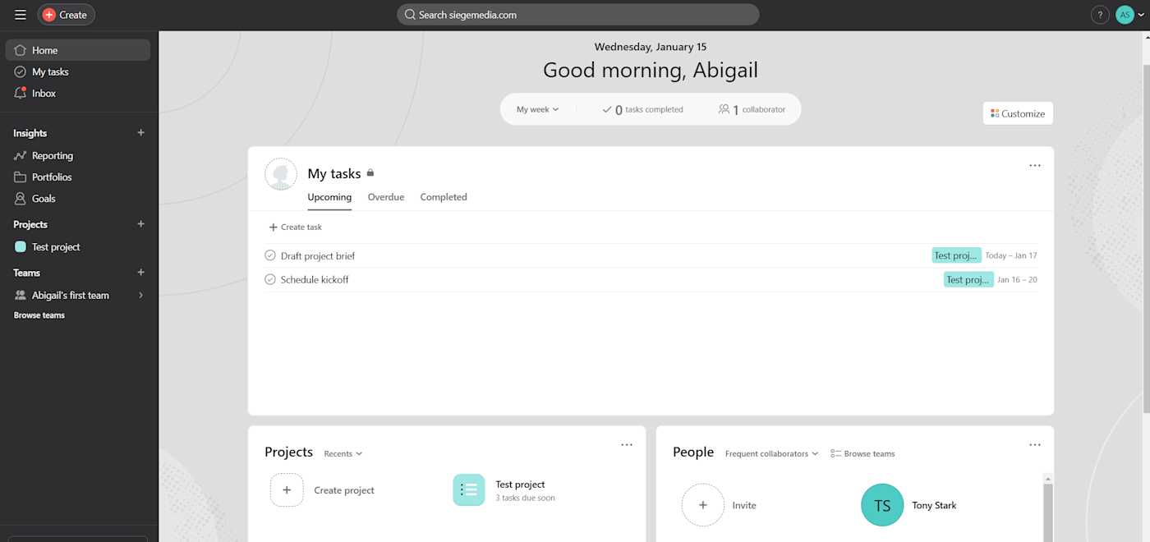This screenshot has width=1150, height=542.
Task: Open My tasks widget more options
Action: tap(1035, 166)
